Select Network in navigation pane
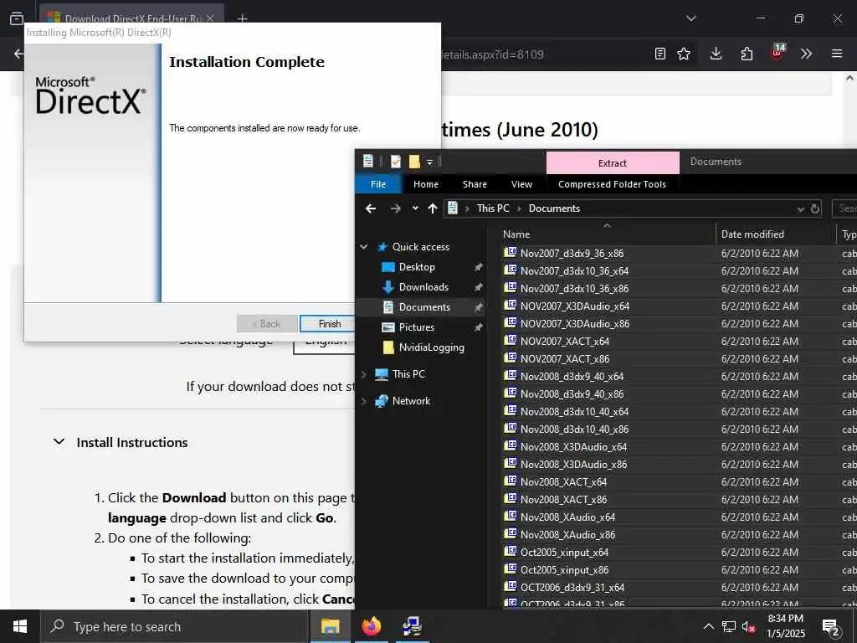 pyautogui.click(x=411, y=401)
